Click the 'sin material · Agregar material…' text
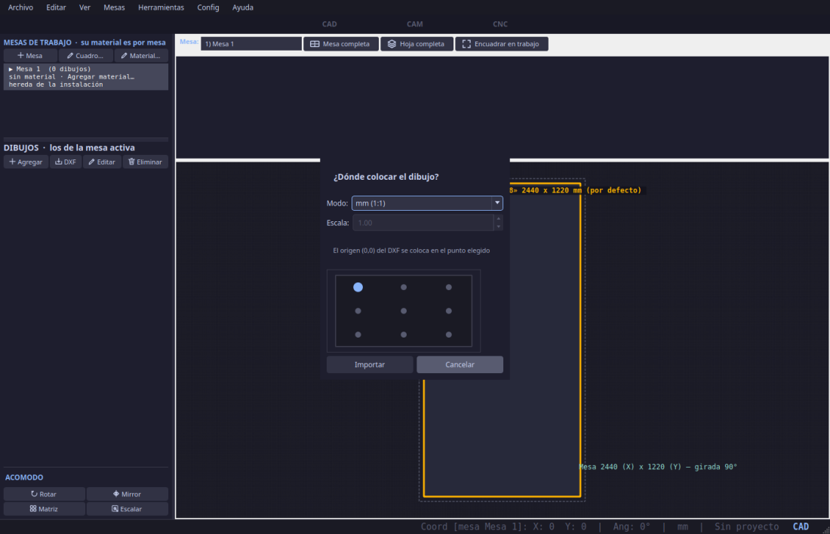This screenshot has width=830, height=534. point(72,77)
